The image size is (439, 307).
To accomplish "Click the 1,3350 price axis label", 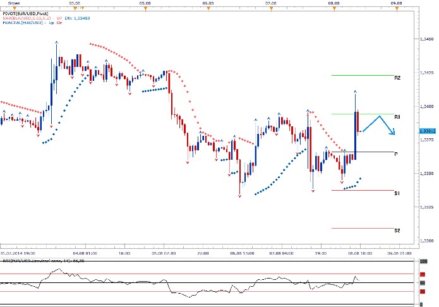I will pyautogui.click(x=427, y=173).
